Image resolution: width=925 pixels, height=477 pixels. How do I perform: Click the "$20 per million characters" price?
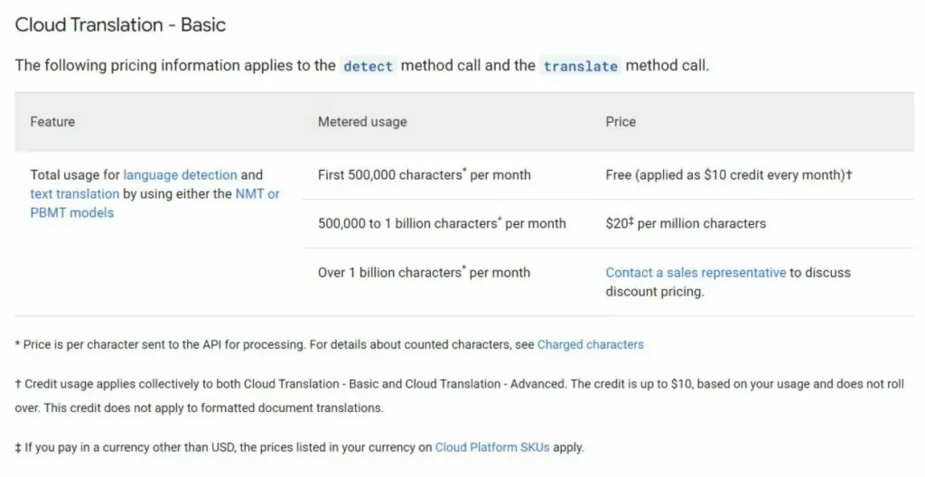pos(686,223)
